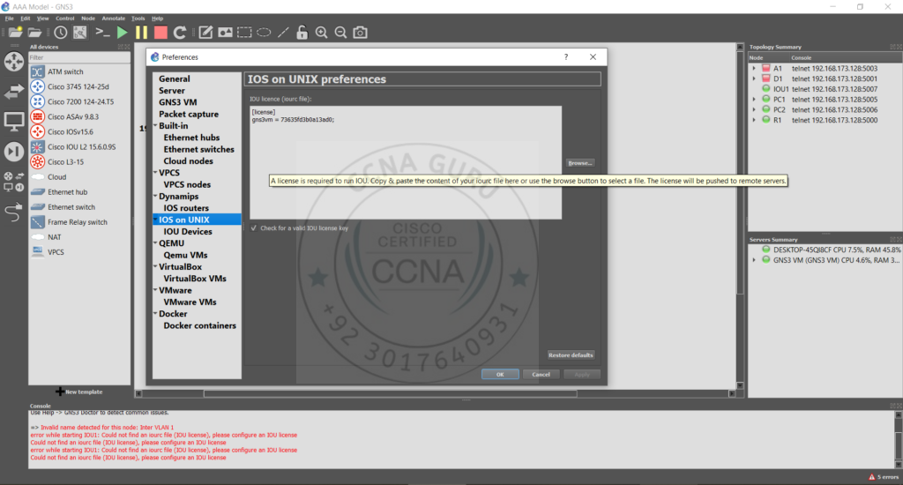Select the add a link cable icon

tap(14, 212)
